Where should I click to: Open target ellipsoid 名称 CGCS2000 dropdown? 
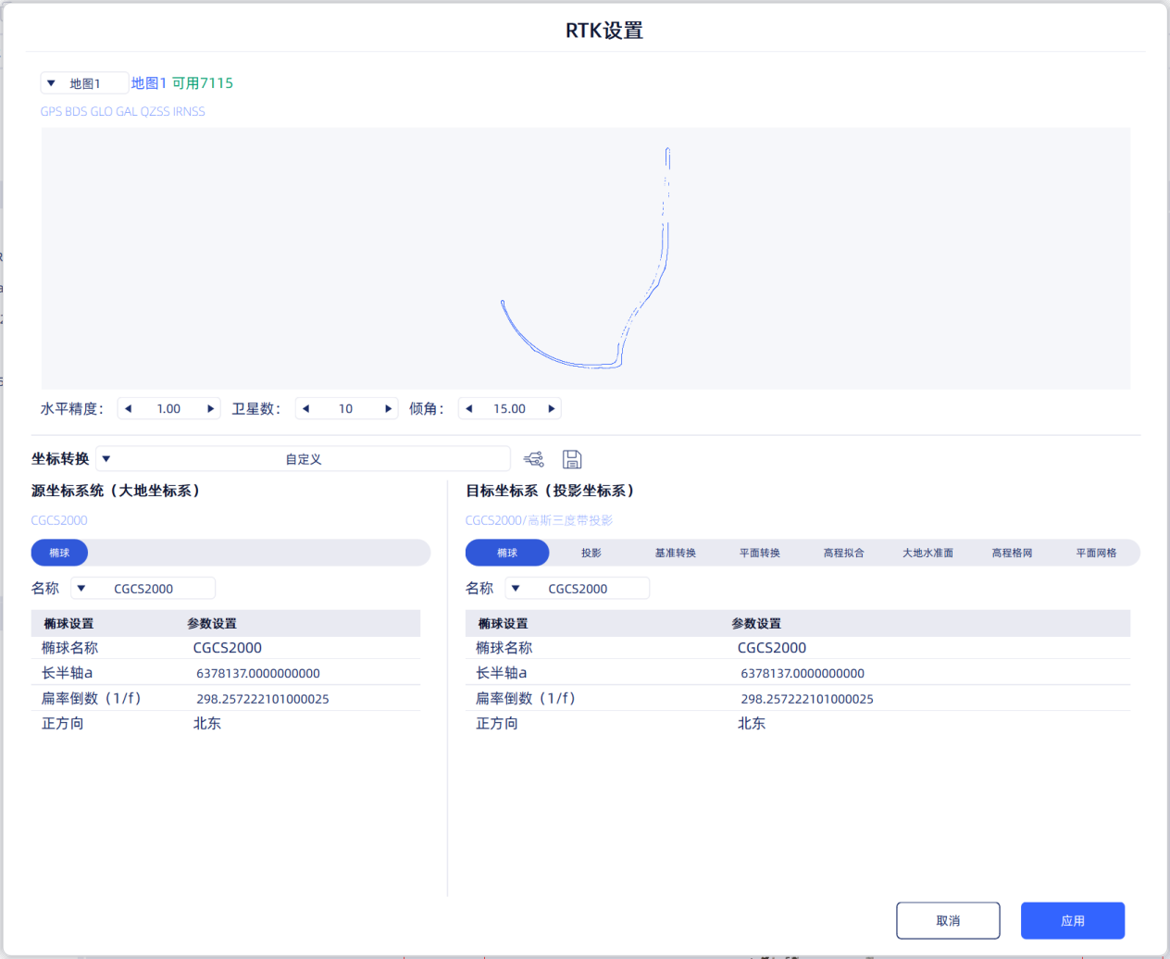[x=578, y=589]
